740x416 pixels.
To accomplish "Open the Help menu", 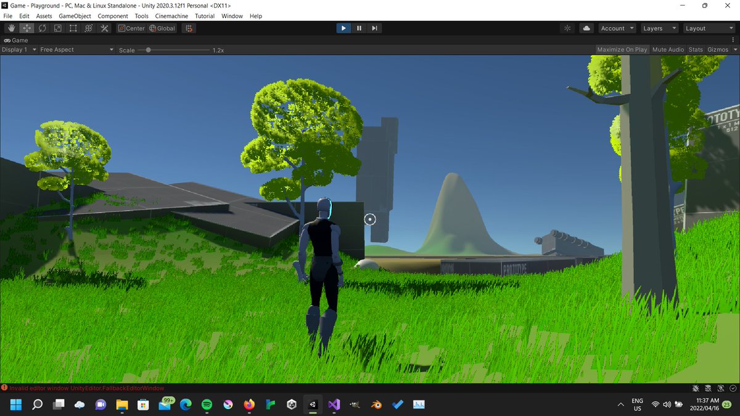I will click(256, 16).
